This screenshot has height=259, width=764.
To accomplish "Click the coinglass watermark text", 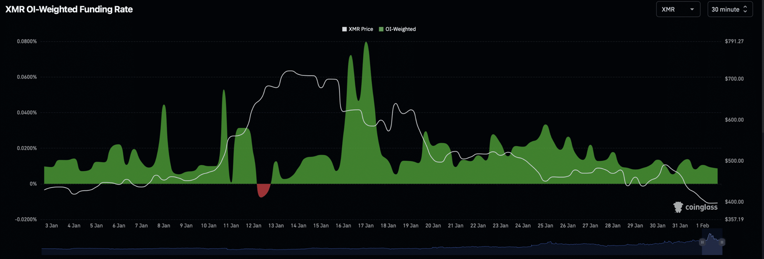I will point(701,207).
